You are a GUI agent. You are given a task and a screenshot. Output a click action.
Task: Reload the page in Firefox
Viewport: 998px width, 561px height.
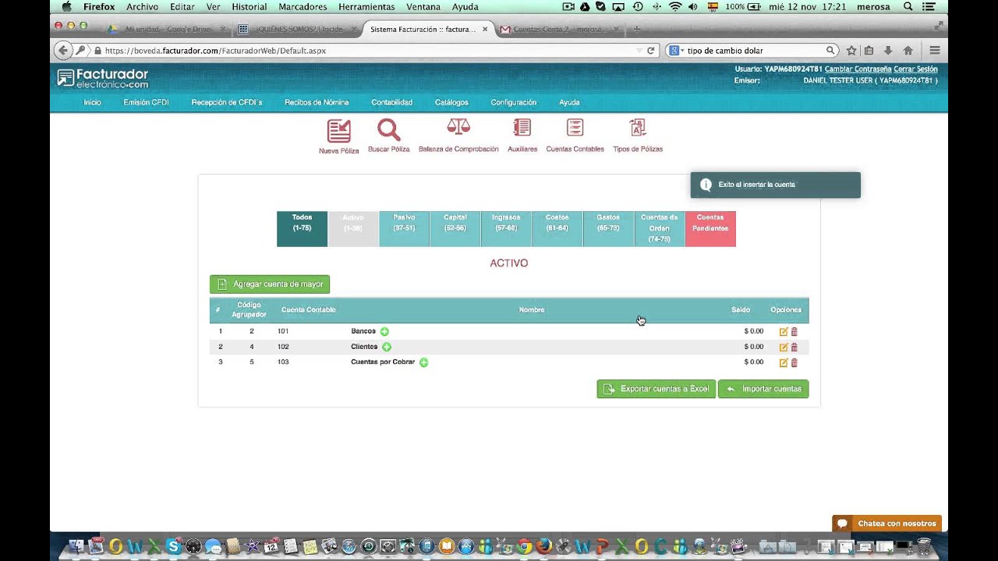(x=651, y=51)
